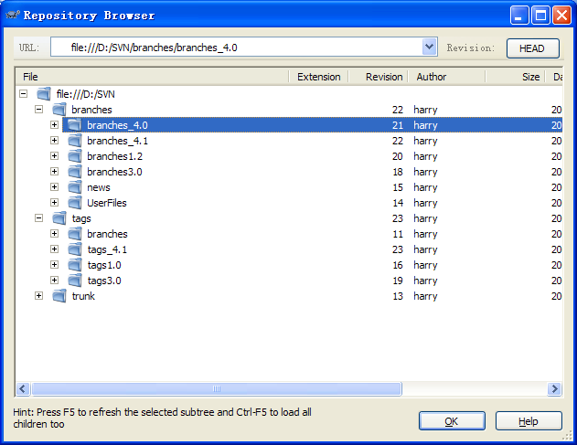Expand the branches3.0 folder
This screenshot has width=577, height=445.
click(x=55, y=172)
